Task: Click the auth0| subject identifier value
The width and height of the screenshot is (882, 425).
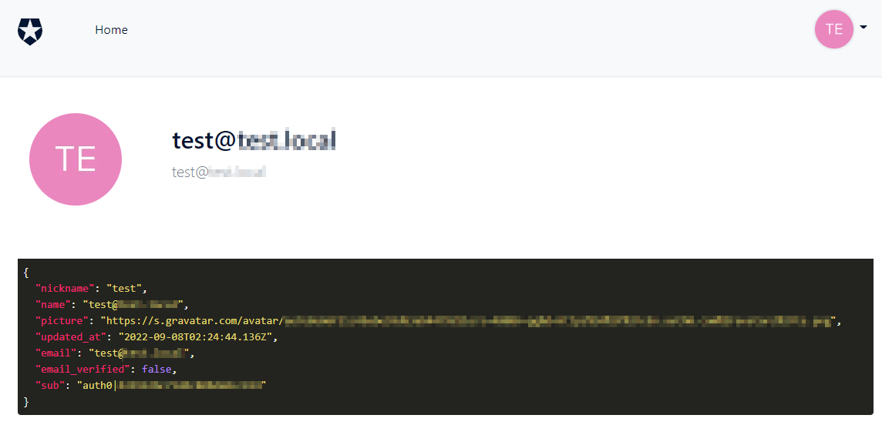Action: click(172, 386)
